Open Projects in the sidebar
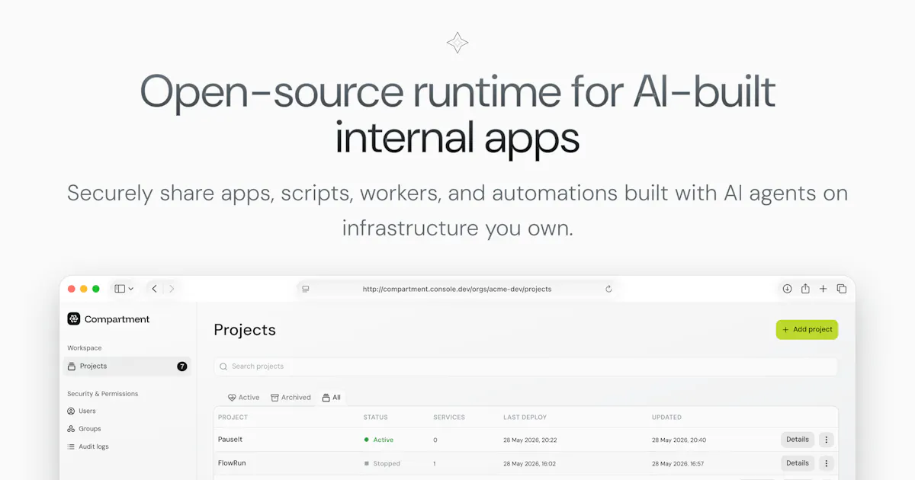This screenshot has height=480, width=915. [x=127, y=366]
